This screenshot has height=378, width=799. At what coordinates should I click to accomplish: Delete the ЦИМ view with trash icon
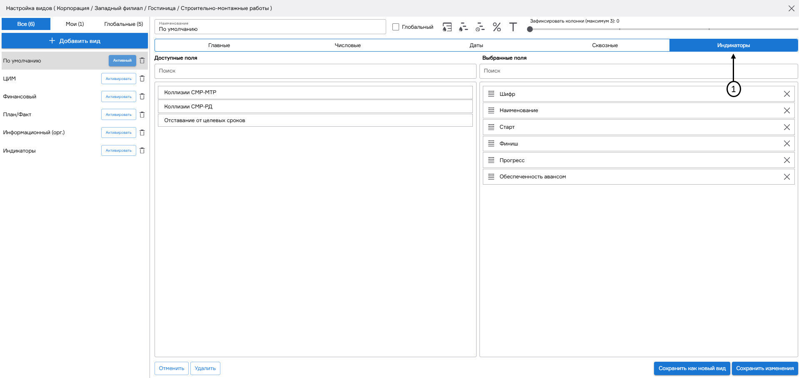coord(142,79)
